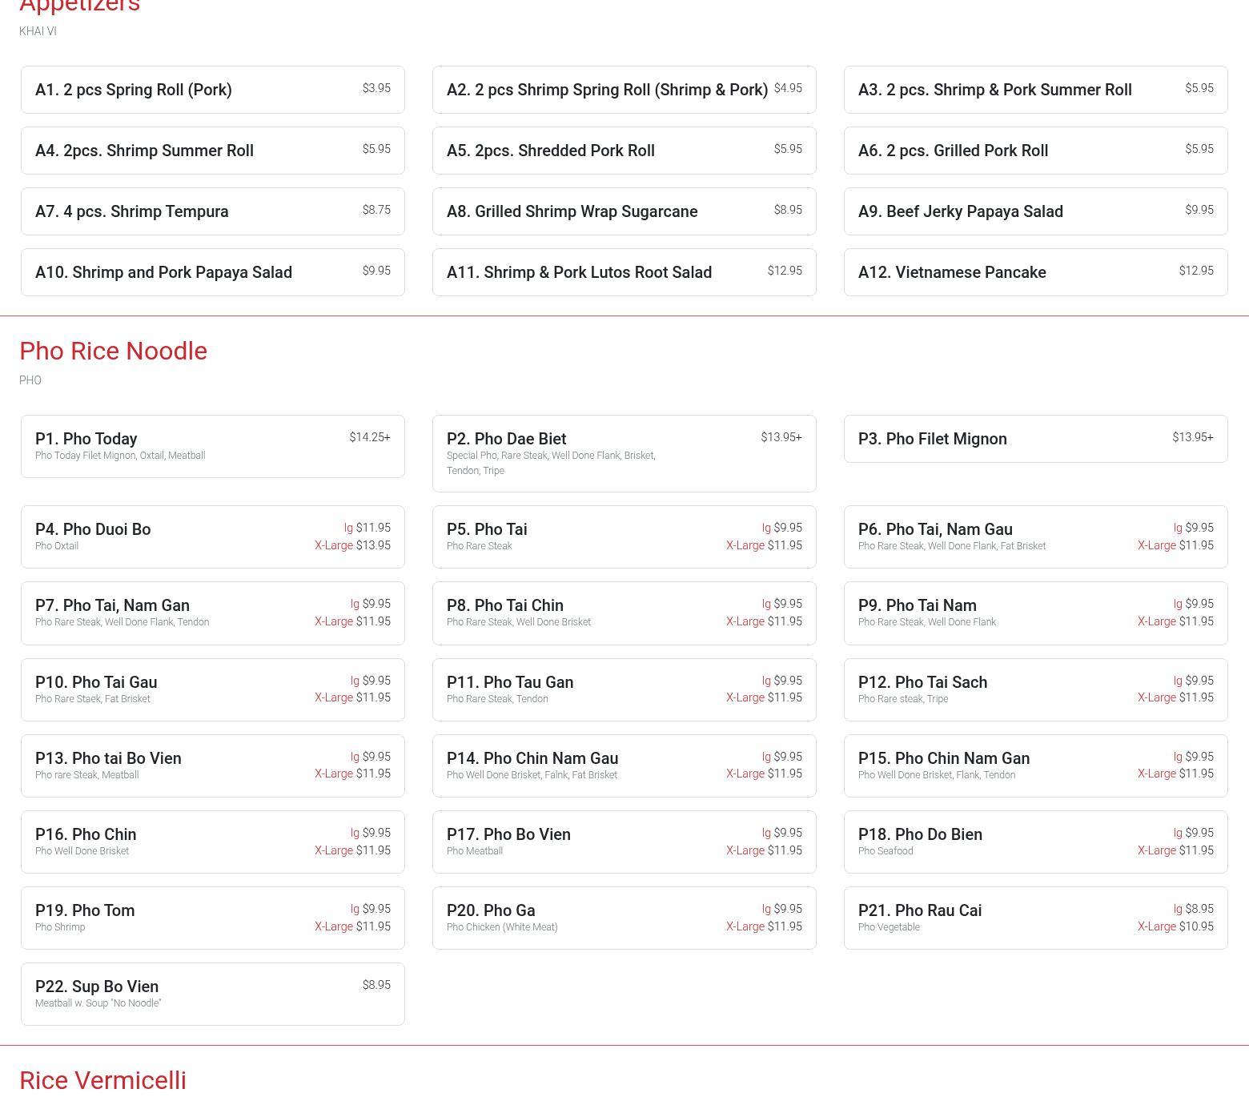
Task: Open the A2. Shrimp Spring Roll item
Action: 624,90
